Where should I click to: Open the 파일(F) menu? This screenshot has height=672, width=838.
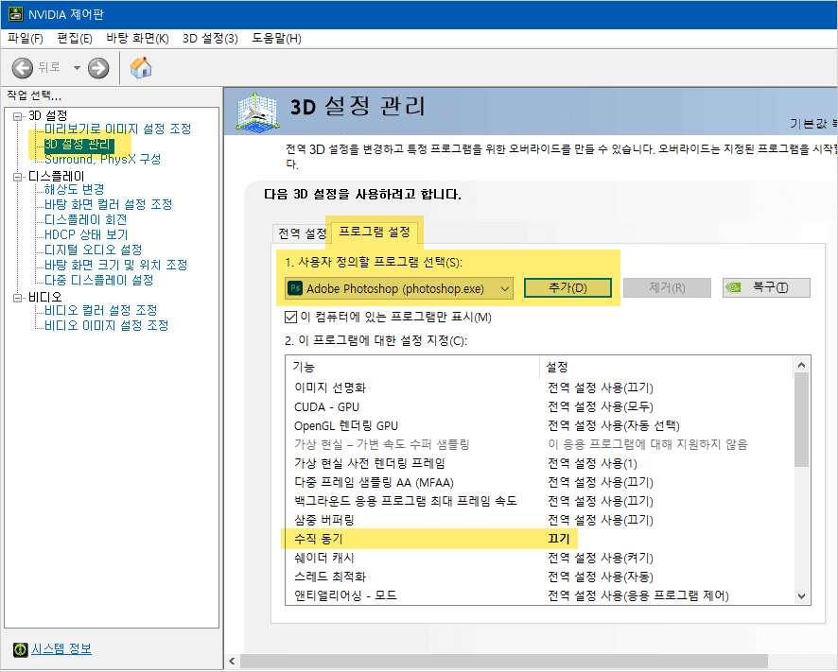tap(26, 39)
